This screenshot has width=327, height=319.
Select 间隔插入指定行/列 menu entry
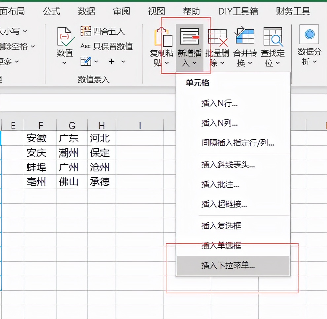point(233,143)
